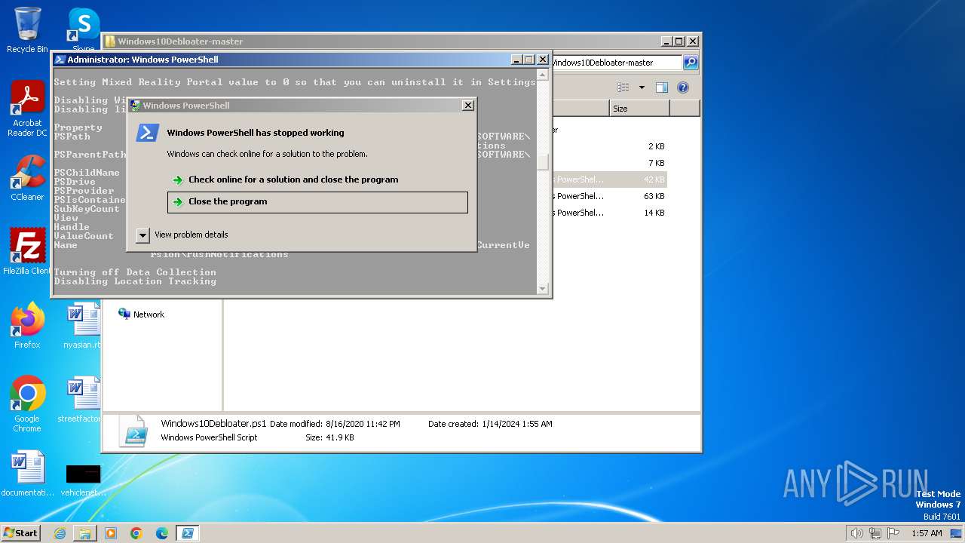Minimize the Administrator PowerShell window
965x543 pixels.
[x=516, y=60]
